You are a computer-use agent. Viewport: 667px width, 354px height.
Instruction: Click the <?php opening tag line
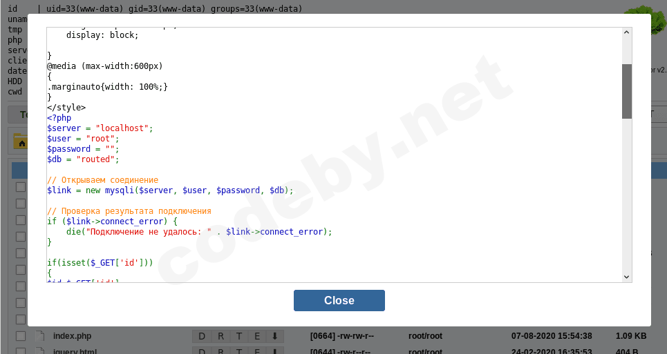click(59, 118)
